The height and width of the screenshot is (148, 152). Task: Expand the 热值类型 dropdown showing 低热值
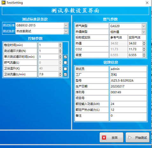[x=144, y=32]
